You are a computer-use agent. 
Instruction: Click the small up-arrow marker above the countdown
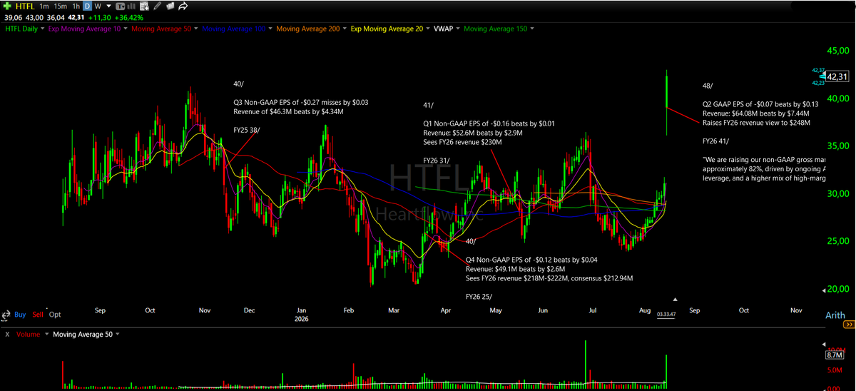coord(676,300)
